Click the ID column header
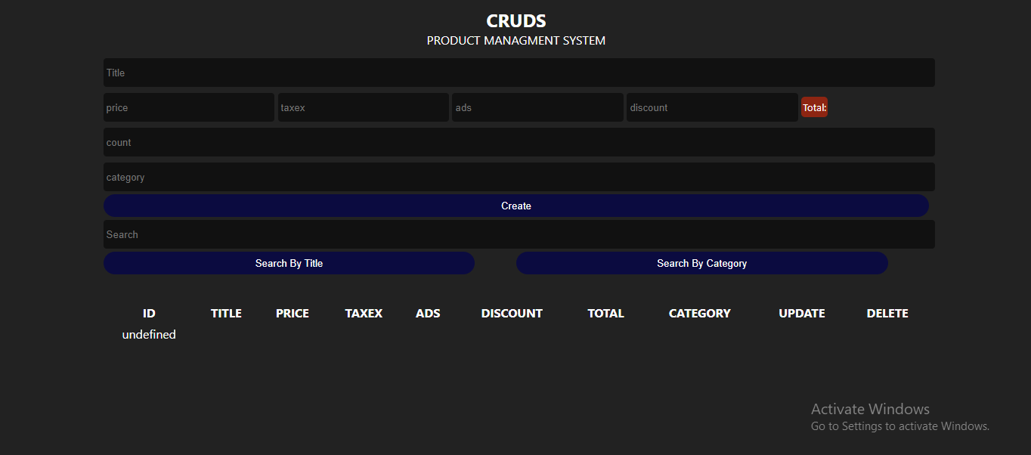1031x455 pixels. (x=149, y=313)
